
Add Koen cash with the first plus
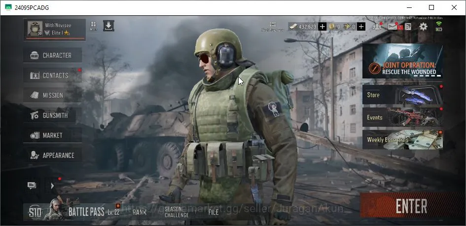click(x=322, y=27)
